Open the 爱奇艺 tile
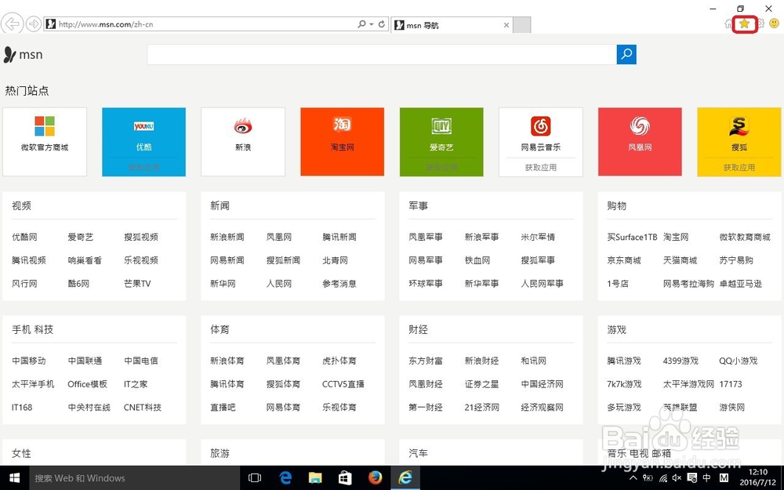The width and height of the screenshot is (784, 490). (x=441, y=142)
